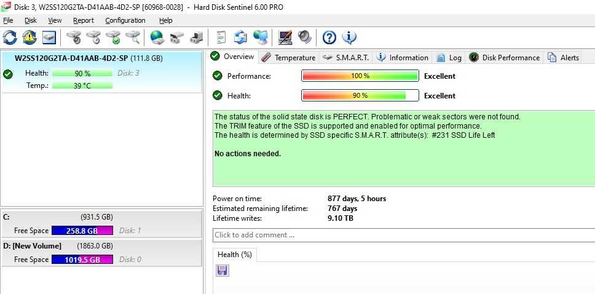Open the View menu

point(55,20)
